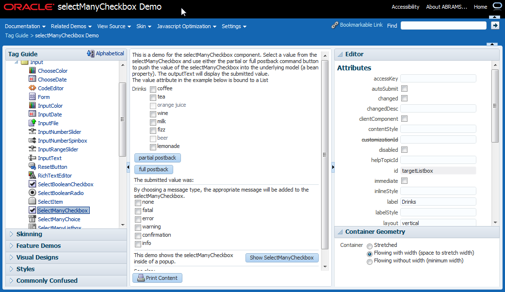Image resolution: width=505 pixels, height=292 pixels.
Task: Click the Find go arrow button
Action: coord(495,25)
